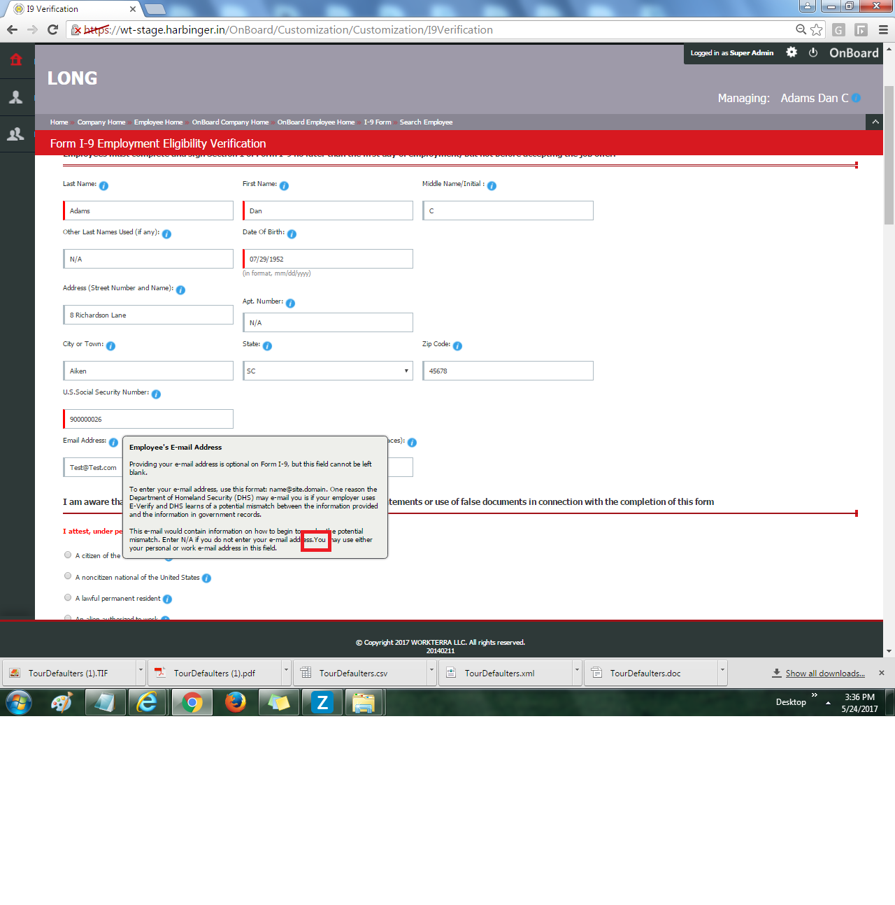Open Firefox from taskbar
Viewport: 895px width, 905px height.
[236, 702]
